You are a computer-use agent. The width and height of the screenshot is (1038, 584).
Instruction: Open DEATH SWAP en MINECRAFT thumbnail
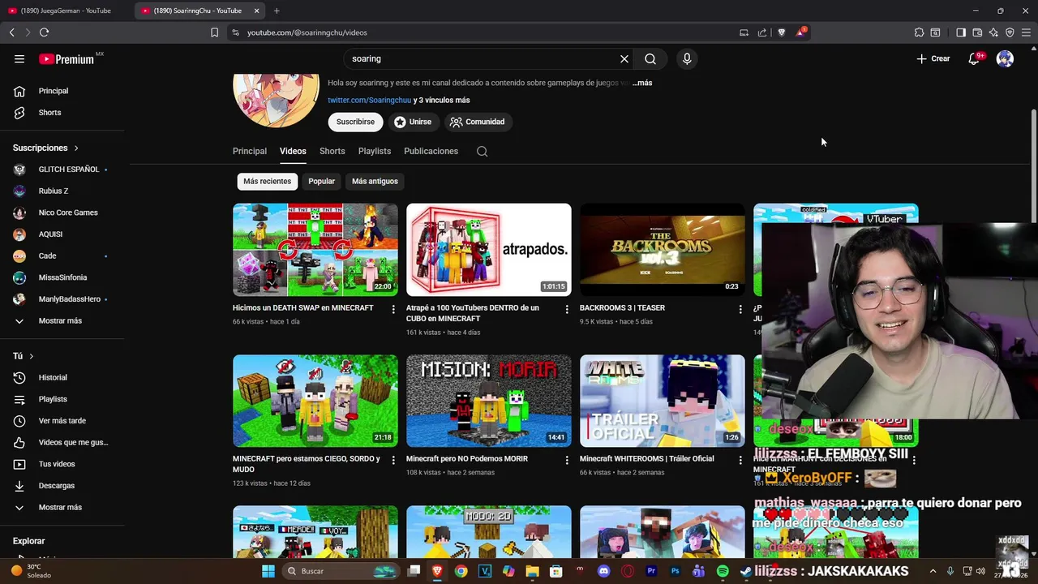pyautogui.click(x=315, y=249)
